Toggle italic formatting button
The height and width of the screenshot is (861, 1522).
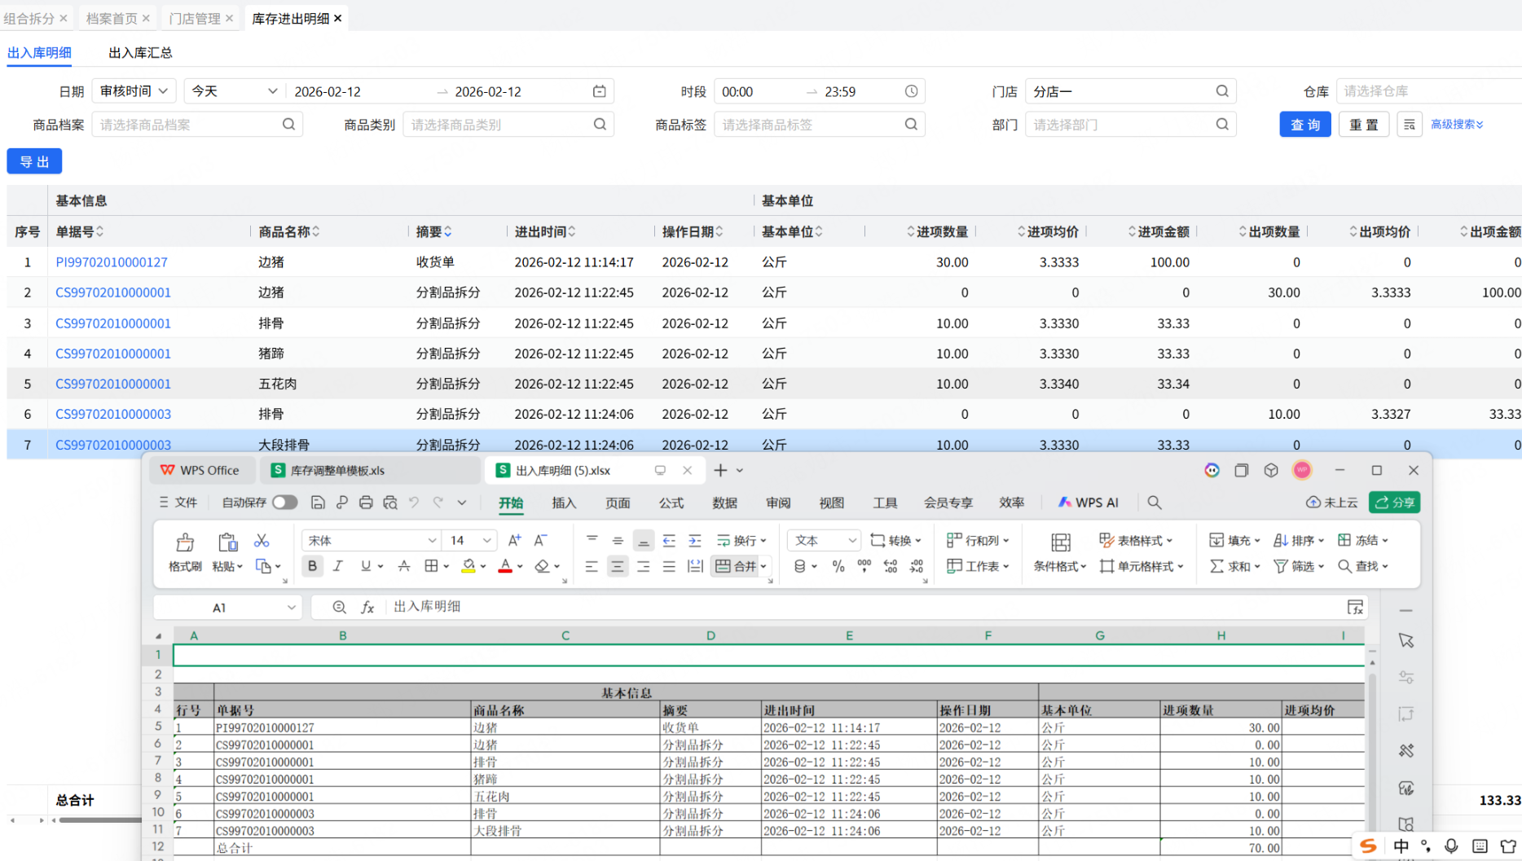(x=338, y=566)
